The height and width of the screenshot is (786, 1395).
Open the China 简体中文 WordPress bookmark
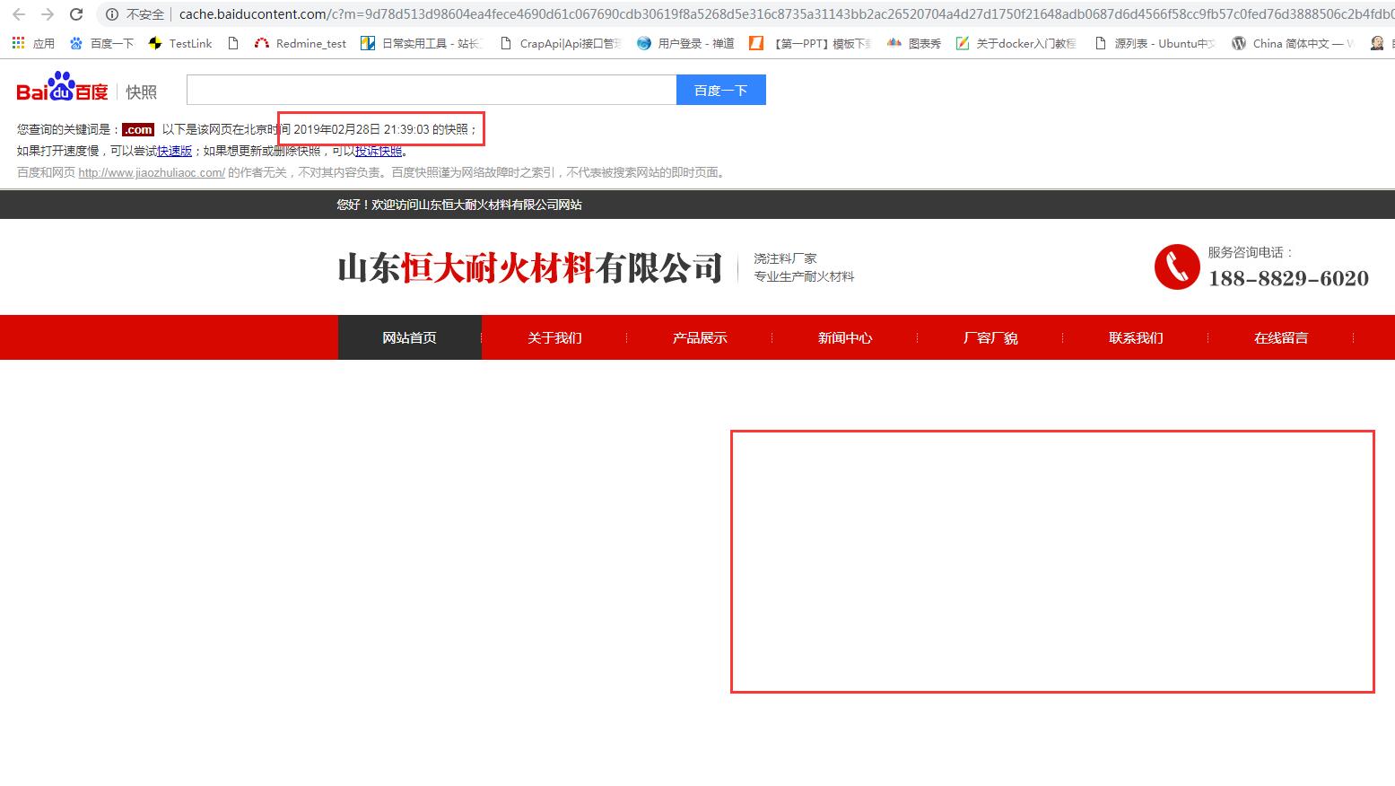tap(1293, 43)
